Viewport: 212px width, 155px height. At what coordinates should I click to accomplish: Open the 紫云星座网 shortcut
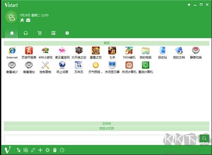tap(62, 51)
